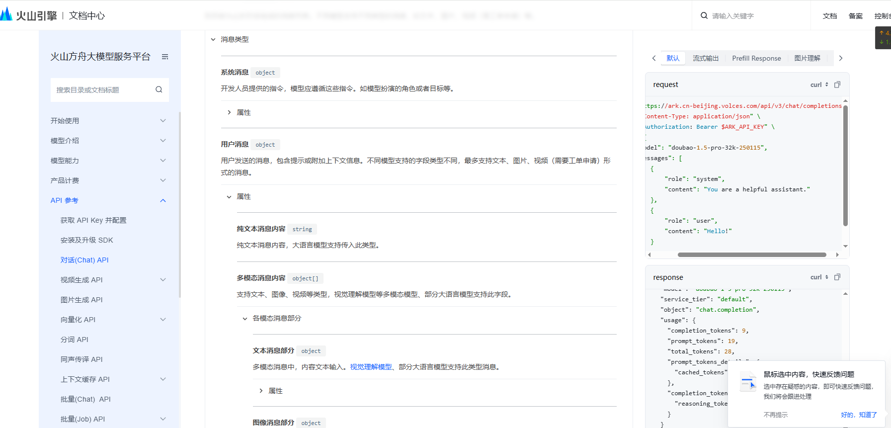
Task: Click 好的，知道了 to dismiss tip
Action: [x=859, y=415]
